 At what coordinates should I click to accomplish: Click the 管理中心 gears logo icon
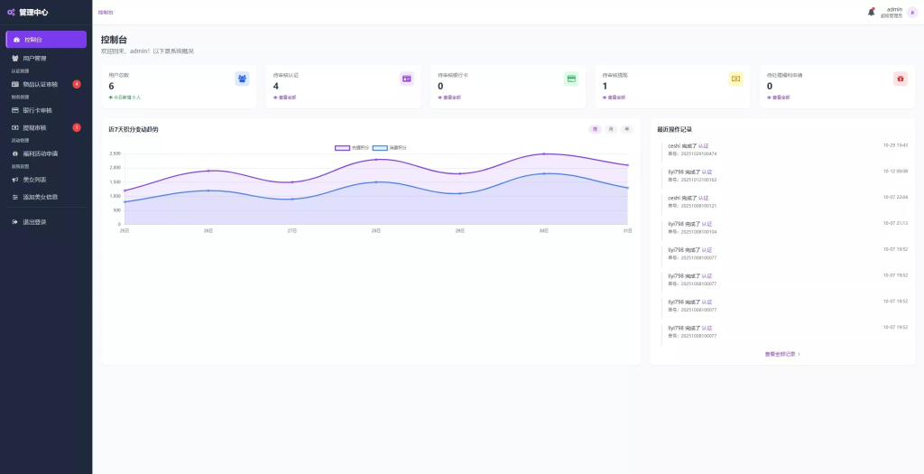(x=12, y=13)
